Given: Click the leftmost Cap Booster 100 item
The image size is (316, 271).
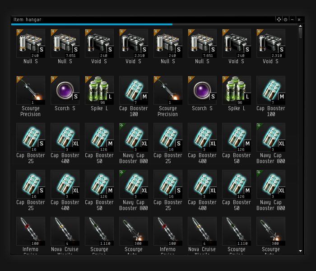Looking at the screenshot, I should (134, 90).
